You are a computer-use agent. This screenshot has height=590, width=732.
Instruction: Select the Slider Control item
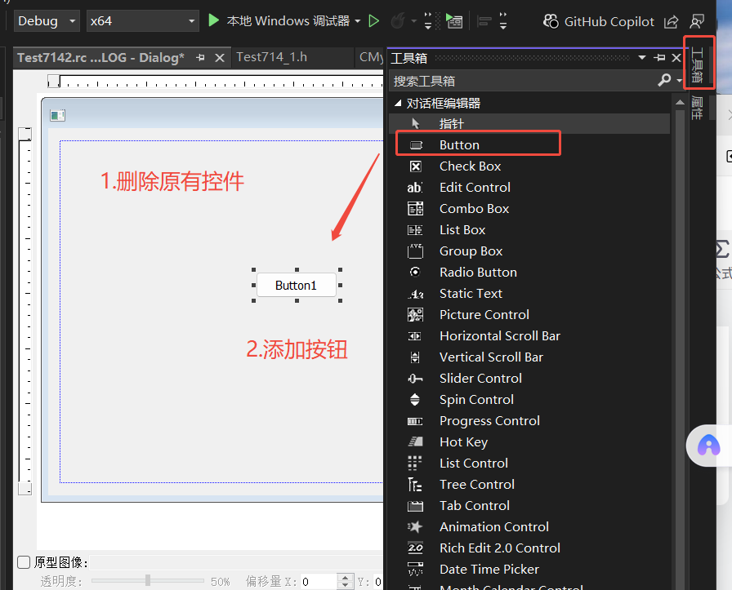[529, 379]
